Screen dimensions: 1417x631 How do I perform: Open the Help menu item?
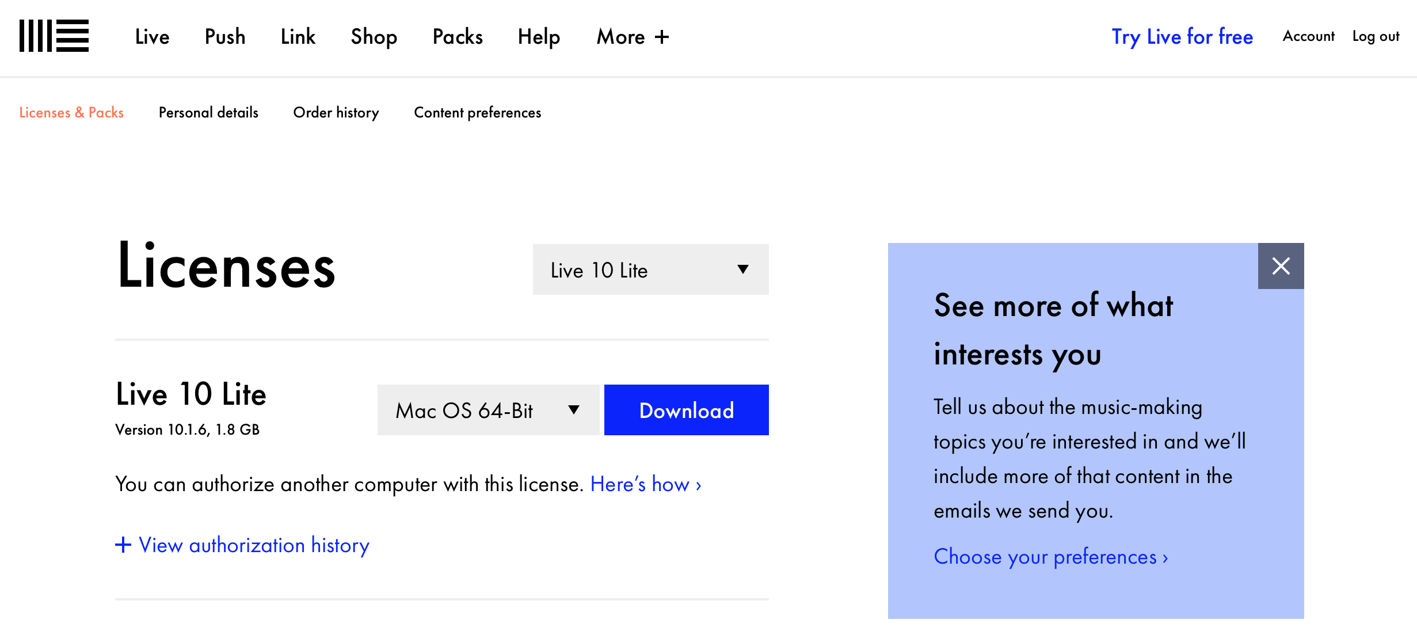point(539,37)
